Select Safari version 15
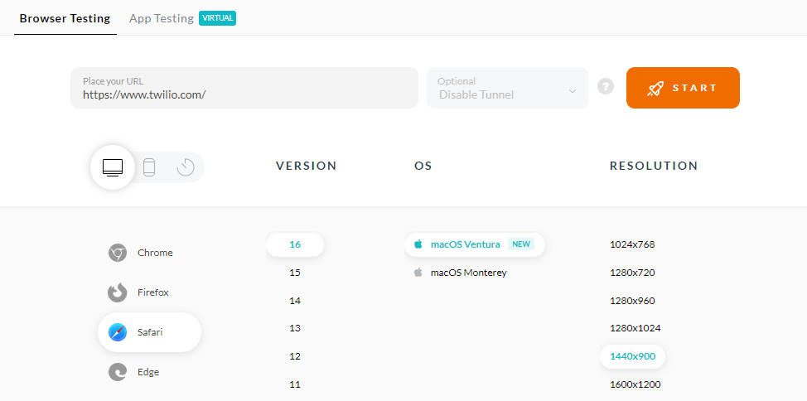The width and height of the screenshot is (807, 401). click(295, 273)
